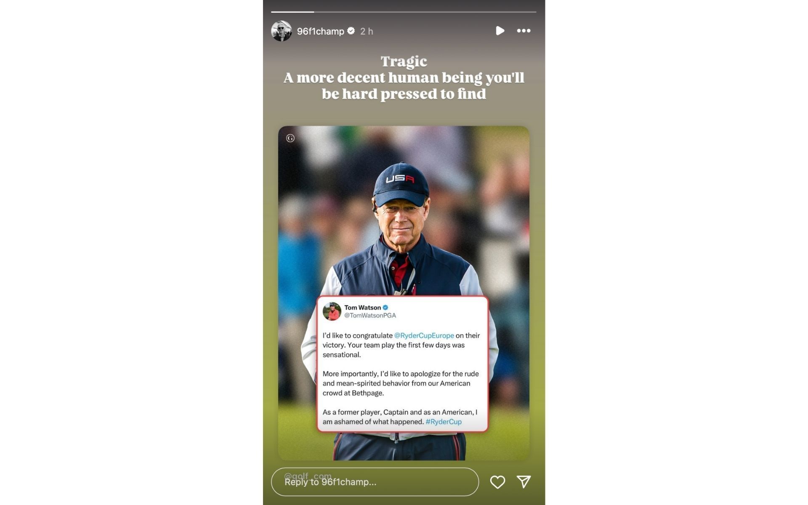Viewport: 808px width, 505px height.
Task: Click the 96f1champ username
Action: (x=320, y=31)
